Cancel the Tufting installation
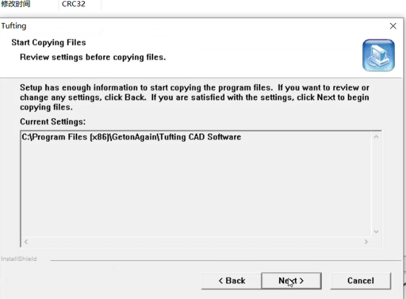The height and width of the screenshot is (299, 406). pos(361,281)
